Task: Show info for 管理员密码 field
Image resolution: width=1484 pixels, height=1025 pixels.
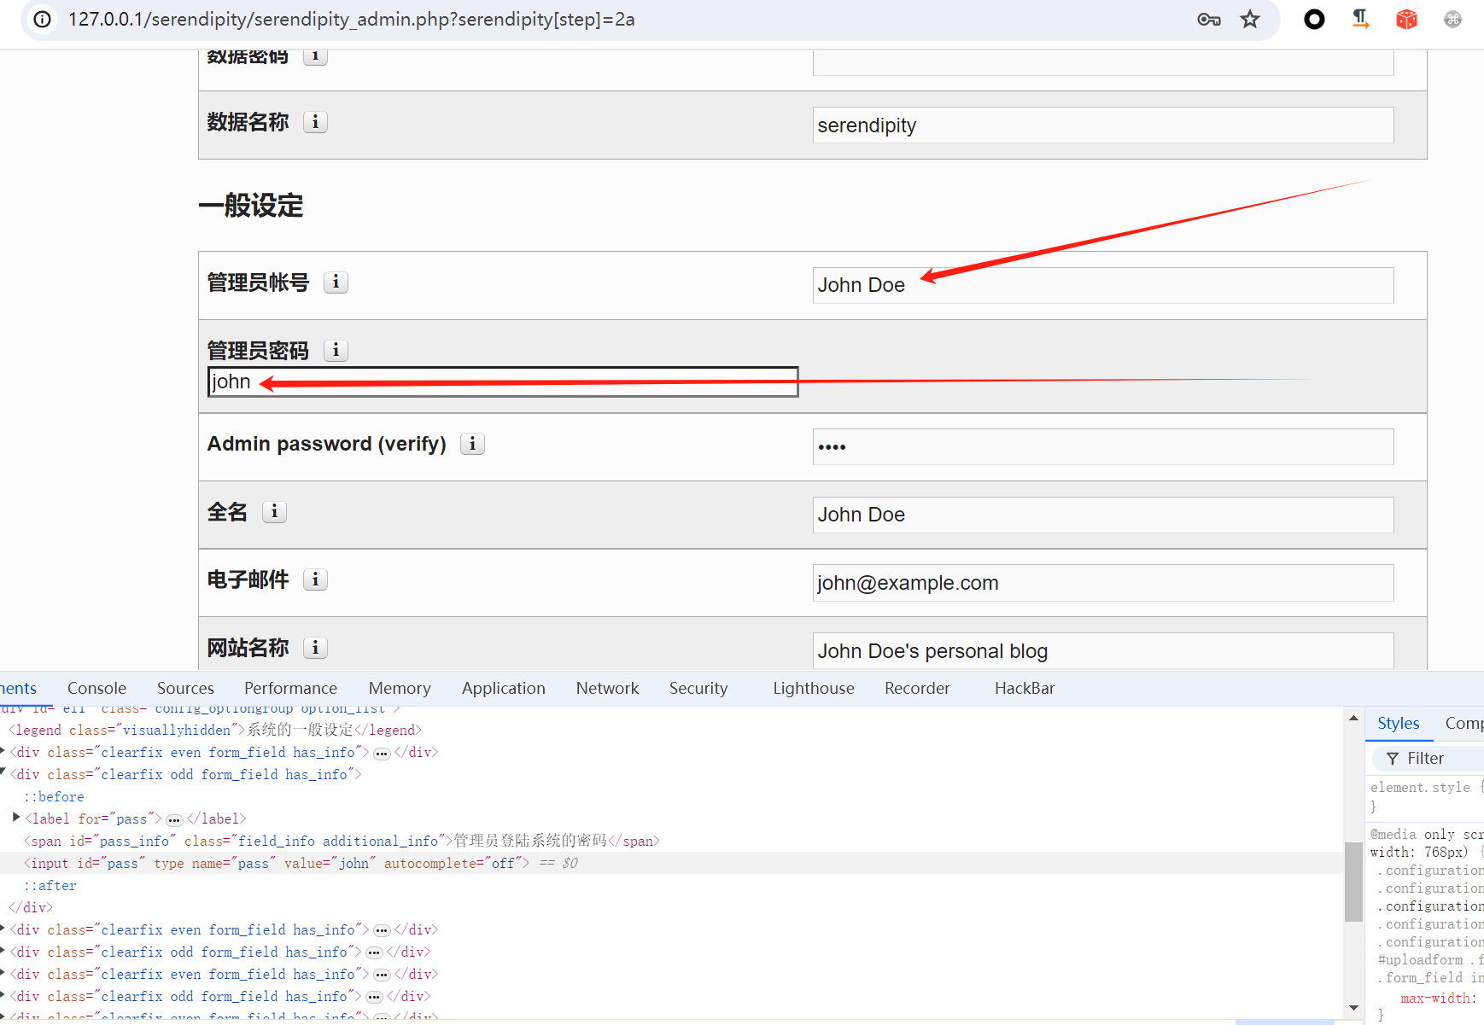Action: tap(336, 350)
